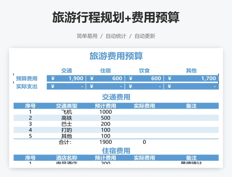The height and width of the screenshot is (177, 232).
Task: Click the "实际支出" row label
Action: point(27,87)
